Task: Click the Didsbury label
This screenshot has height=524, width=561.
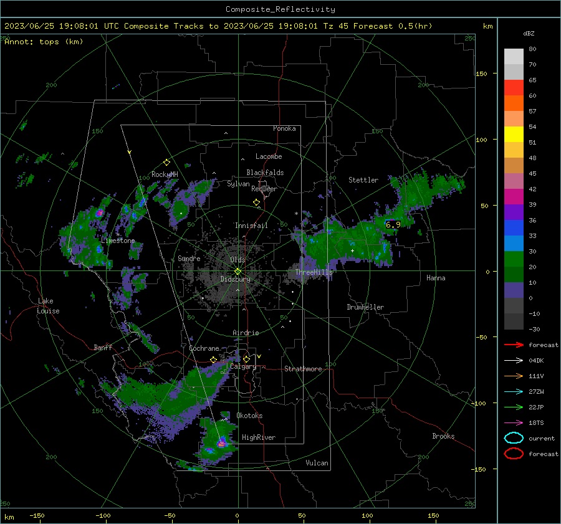Action: pos(235,279)
